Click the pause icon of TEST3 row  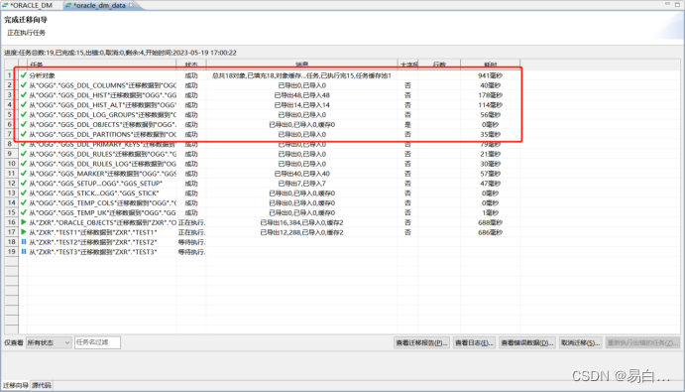pos(24,251)
